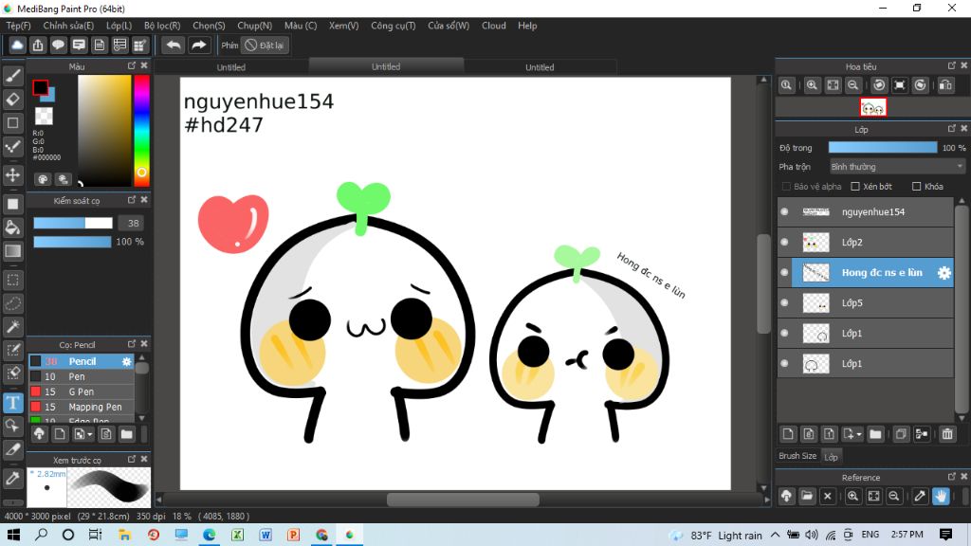Viewport: 971px width, 546px height.
Task: Click the navigator canvas thumbnail
Action: (873, 108)
